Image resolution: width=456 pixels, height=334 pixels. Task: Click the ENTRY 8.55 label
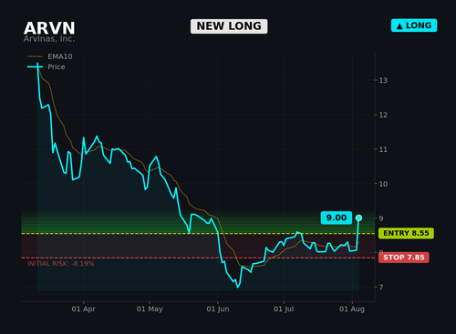pyautogui.click(x=406, y=233)
